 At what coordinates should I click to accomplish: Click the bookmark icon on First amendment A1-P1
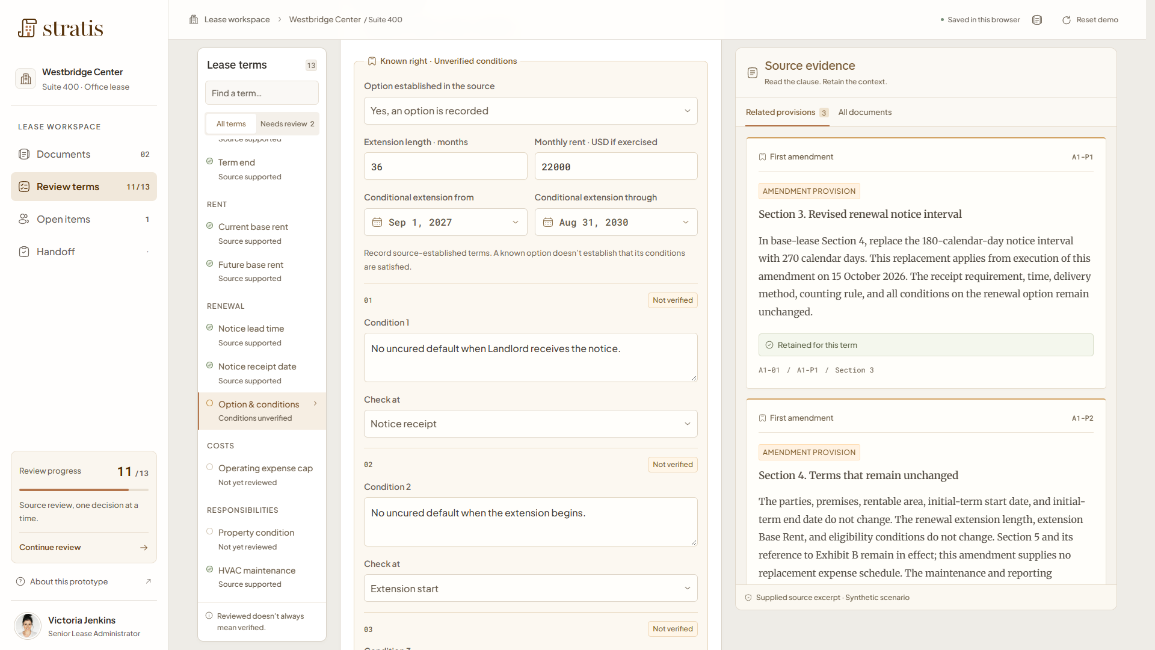pos(763,157)
